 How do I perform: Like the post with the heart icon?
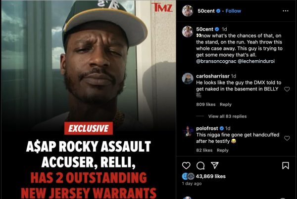(x=186, y=165)
